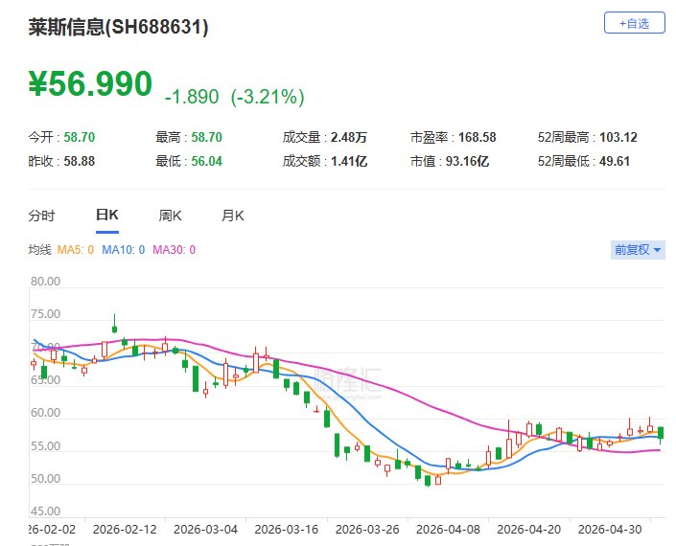Image resolution: width=676 pixels, height=546 pixels.
Task: Open the 周K weekly chart tab
Action: 170,216
